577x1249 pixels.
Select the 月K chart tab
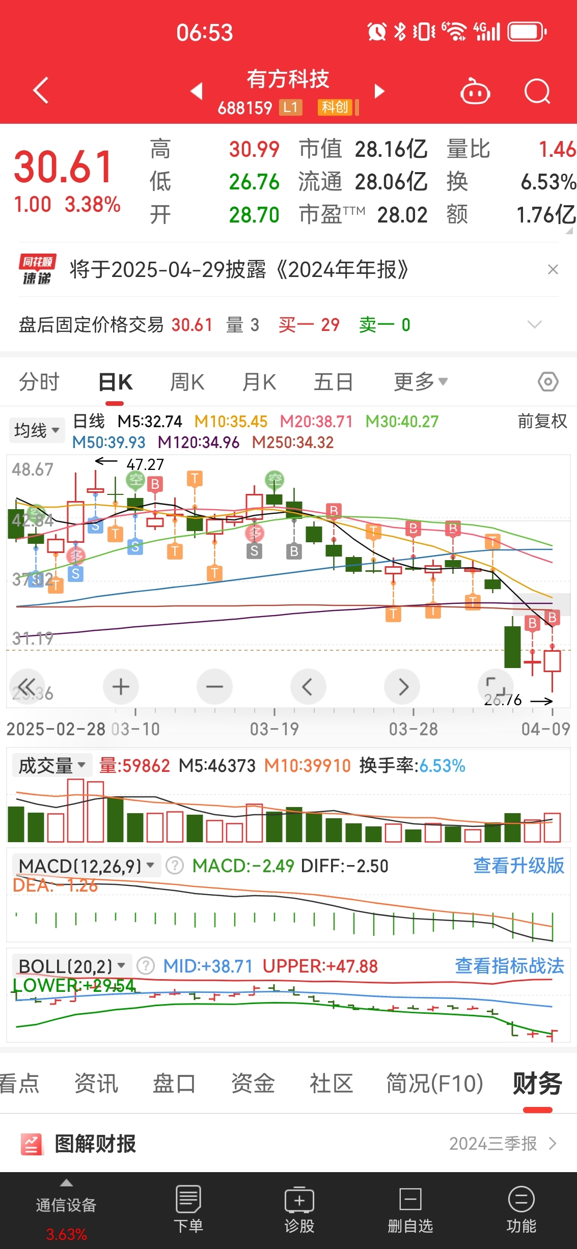[x=259, y=382]
